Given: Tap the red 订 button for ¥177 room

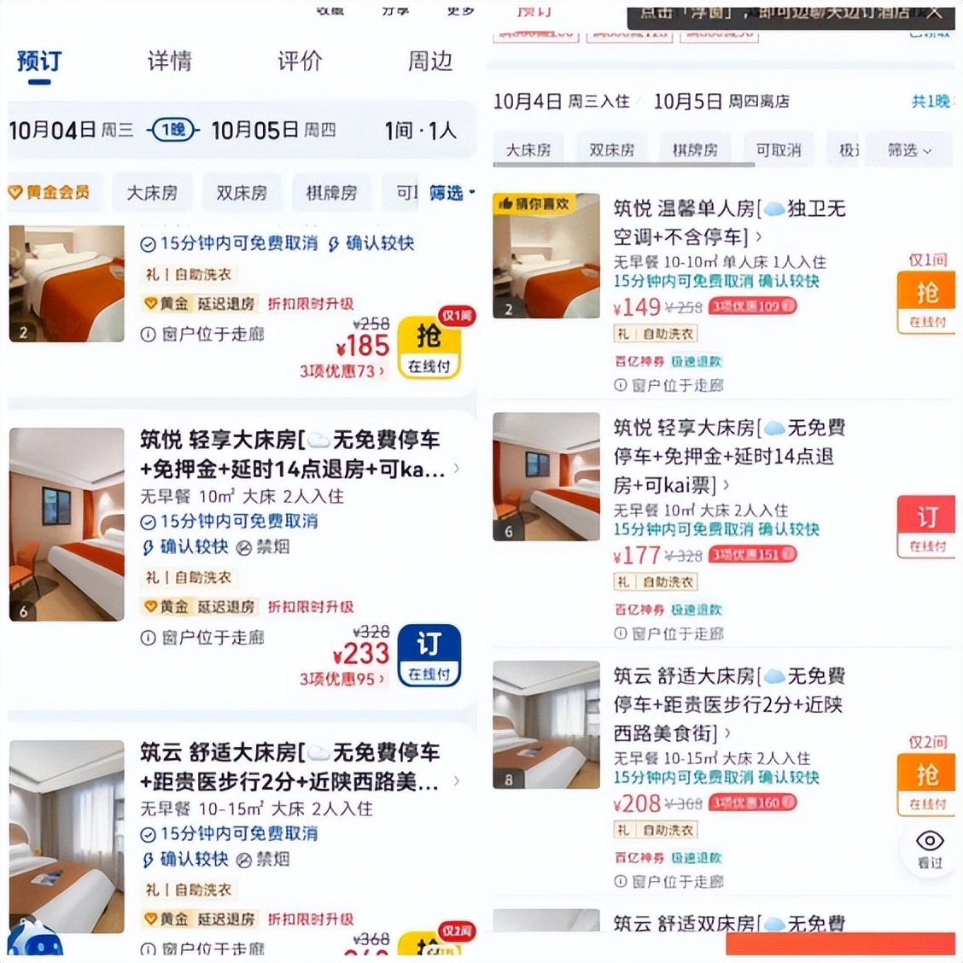Looking at the screenshot, I should click(x=927, y=527).
